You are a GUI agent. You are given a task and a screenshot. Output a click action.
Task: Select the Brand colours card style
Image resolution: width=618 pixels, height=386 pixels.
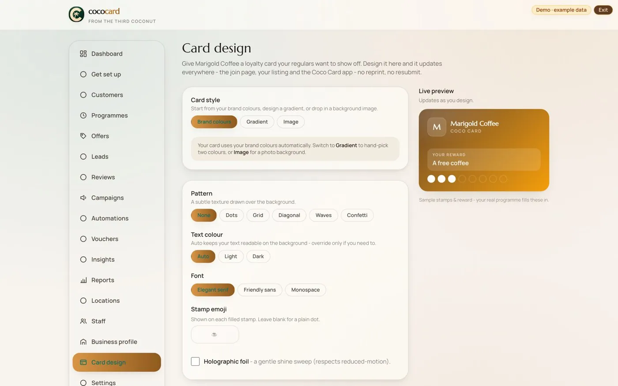tap(214, 122)
